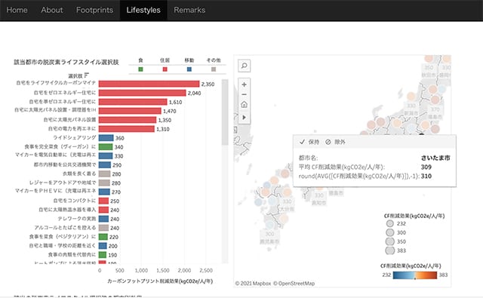Select the gray その他 legend swatch
The height and width of the screenshot is (298, 483).
coord(214,69)
